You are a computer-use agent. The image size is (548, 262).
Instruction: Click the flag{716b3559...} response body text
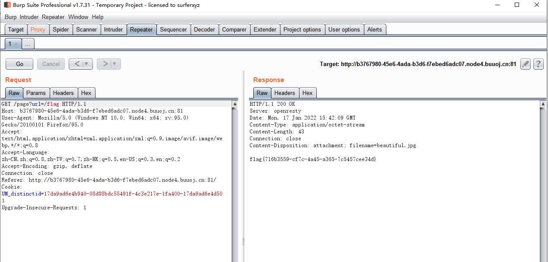click(313, 159)
